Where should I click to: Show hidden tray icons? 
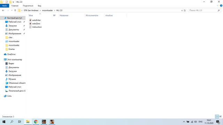pos(184,122)
